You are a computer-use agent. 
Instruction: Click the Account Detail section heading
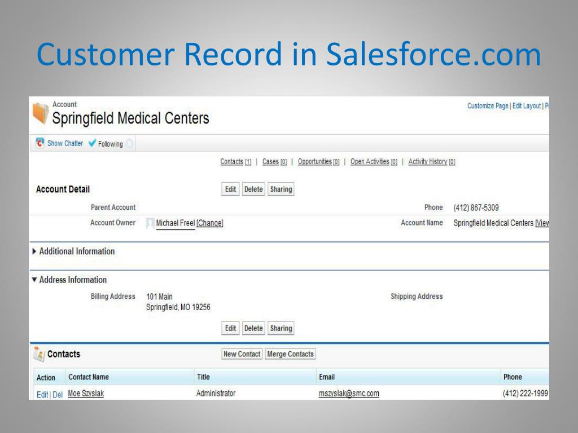[x=63, y=189]
